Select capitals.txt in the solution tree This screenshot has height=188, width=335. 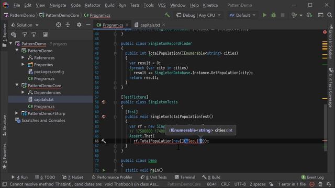(44, 99)
